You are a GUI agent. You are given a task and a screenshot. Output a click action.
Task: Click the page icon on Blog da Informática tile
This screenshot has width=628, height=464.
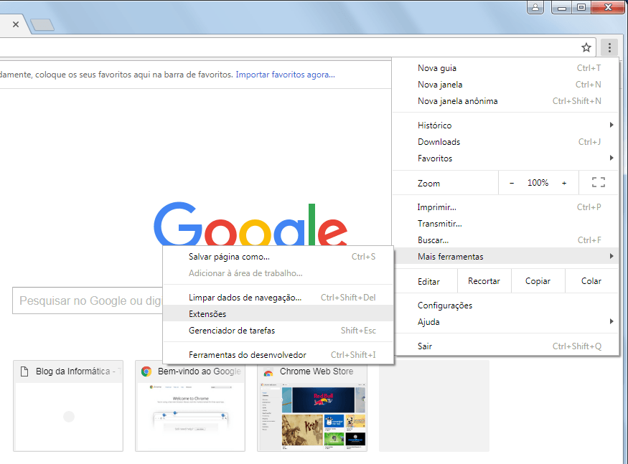(24, 371)
